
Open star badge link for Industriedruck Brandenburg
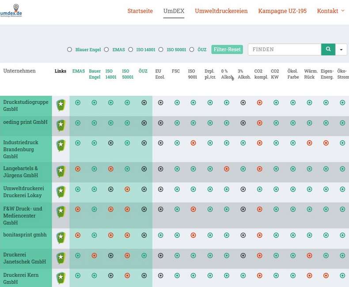coord(61,145)
